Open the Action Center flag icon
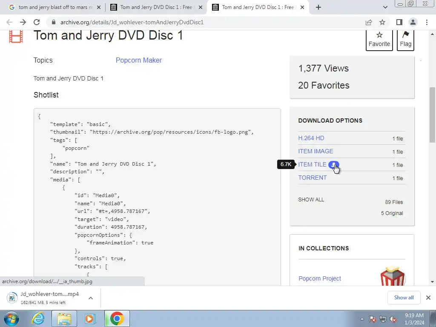Image resolution: width=436 pixels, height=327 pixels. point(373,319)
